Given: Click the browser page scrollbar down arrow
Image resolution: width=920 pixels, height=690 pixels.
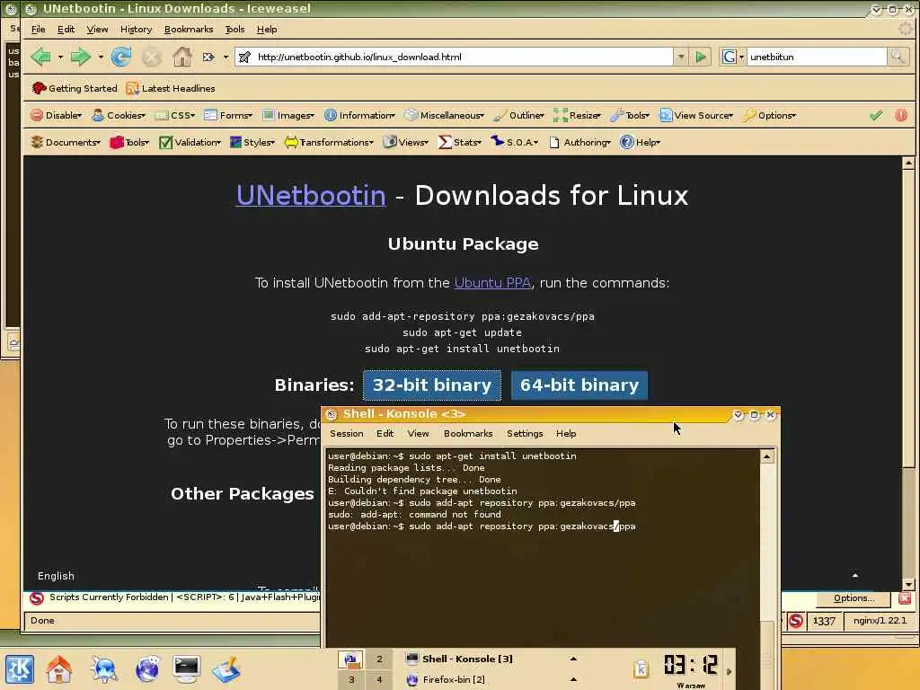Looking at the screenshot, I should (x=908, y=584).
